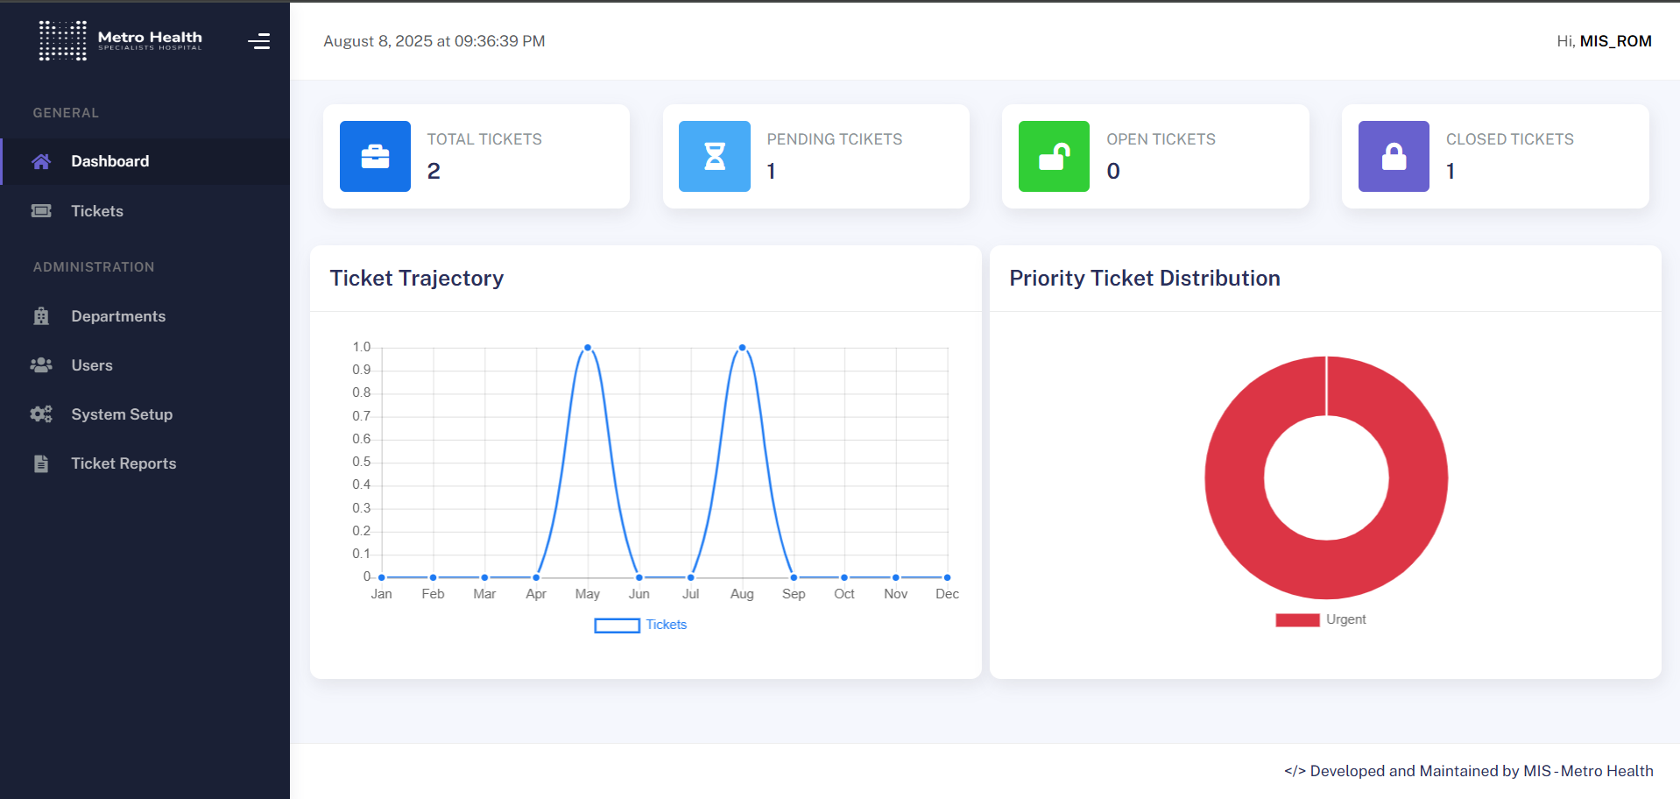Click the Departments building icon
This screenshot has height=799, width=1680.
coord(41,316)
